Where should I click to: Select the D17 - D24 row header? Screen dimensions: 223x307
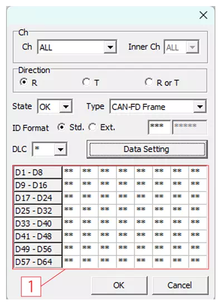pos(38,198)
